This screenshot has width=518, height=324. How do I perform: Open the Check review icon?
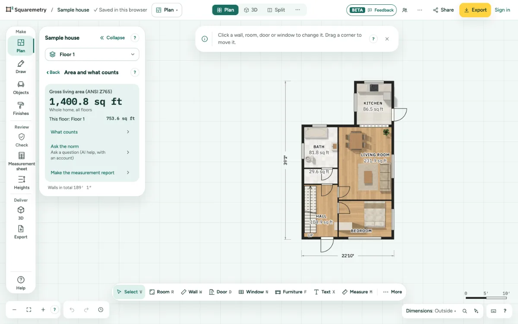click(x=22, y=140)
